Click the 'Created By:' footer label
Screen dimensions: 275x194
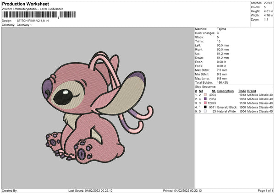point(10,191)
